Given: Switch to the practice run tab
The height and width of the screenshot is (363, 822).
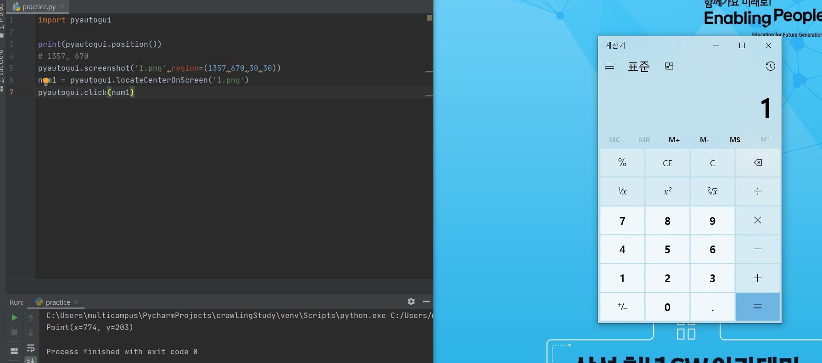Looking at the screenshot, I should (x=57, y=302).
